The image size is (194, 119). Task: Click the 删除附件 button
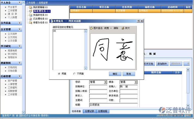click(176, 64)
